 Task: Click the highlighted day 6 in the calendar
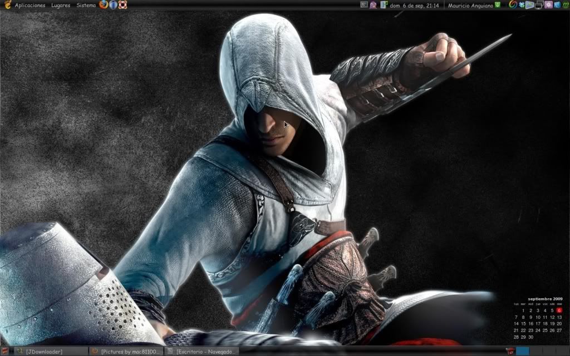pos(559,310)
